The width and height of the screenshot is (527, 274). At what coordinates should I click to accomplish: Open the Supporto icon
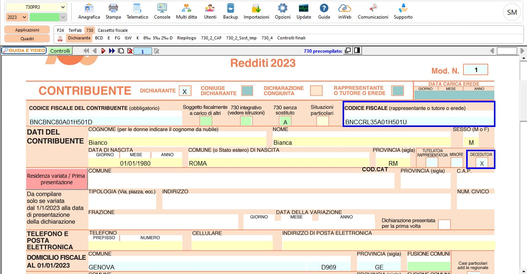pyautogui.click(x=403, y=11)
